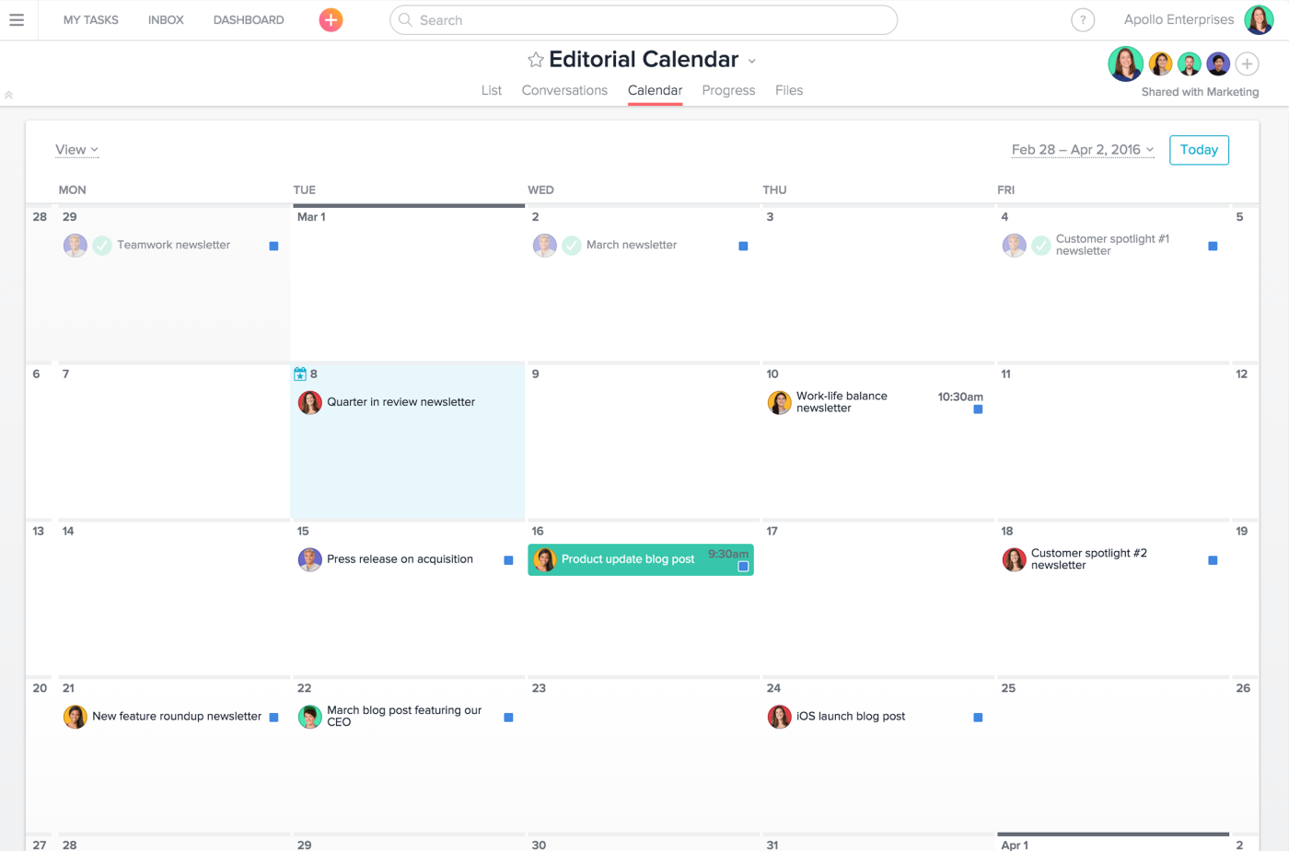Switch to the List tab
The image size is (1289, 851).
[492, 90]
